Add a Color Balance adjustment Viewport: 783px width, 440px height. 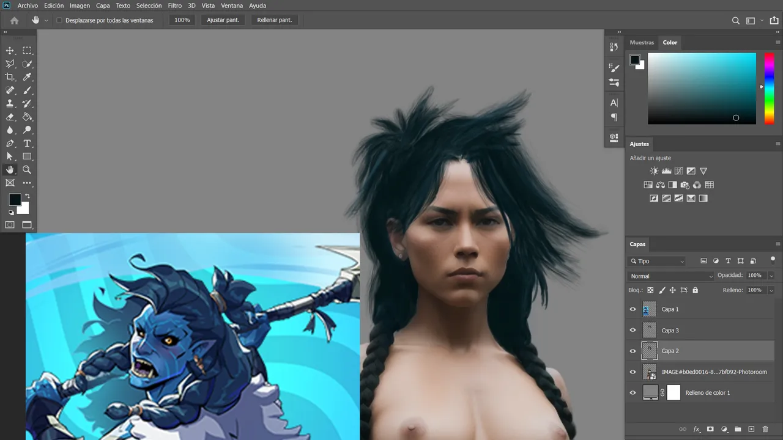click(660, 185)
